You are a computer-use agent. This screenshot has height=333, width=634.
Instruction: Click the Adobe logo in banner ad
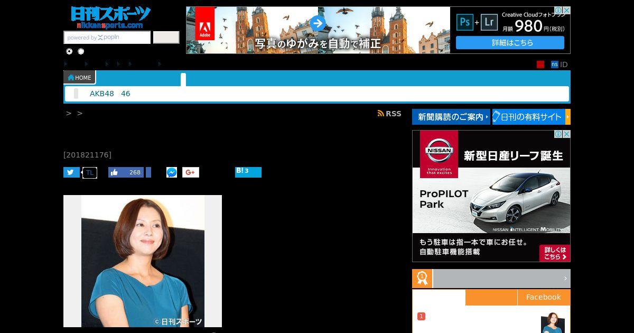click(205, 24)
